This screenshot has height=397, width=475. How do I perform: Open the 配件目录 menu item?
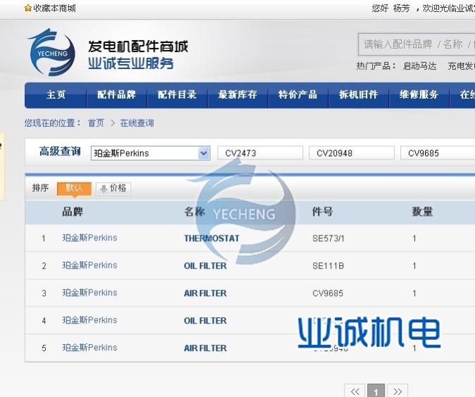[177, 95]
